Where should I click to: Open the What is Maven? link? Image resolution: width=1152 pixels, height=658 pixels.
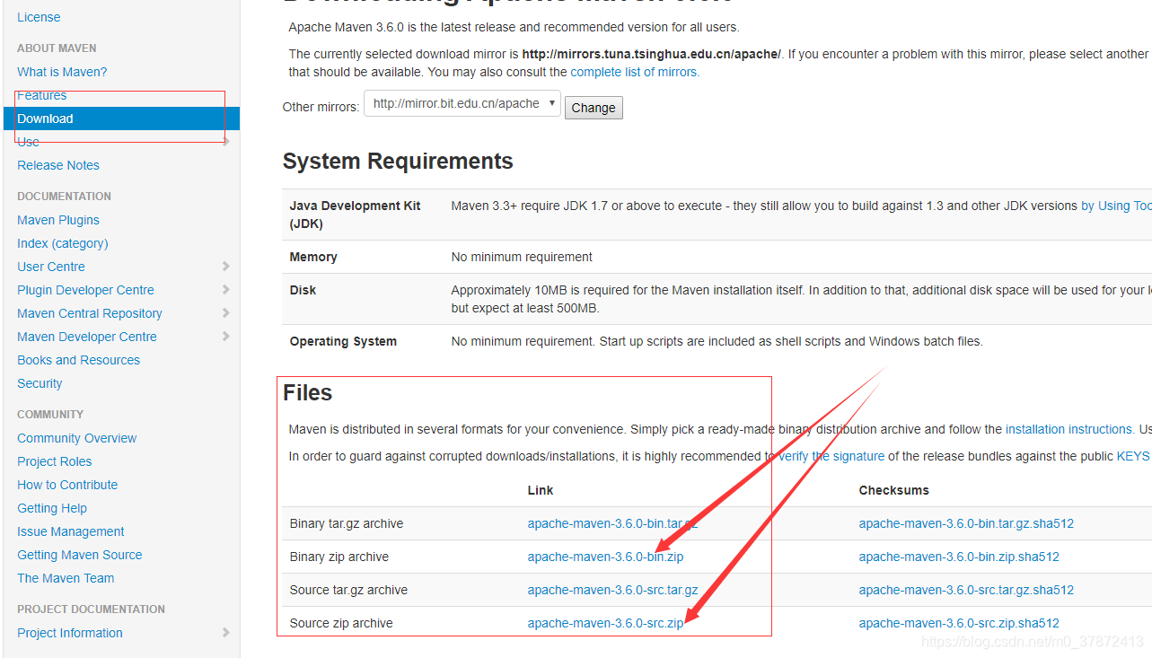point(62,72)
